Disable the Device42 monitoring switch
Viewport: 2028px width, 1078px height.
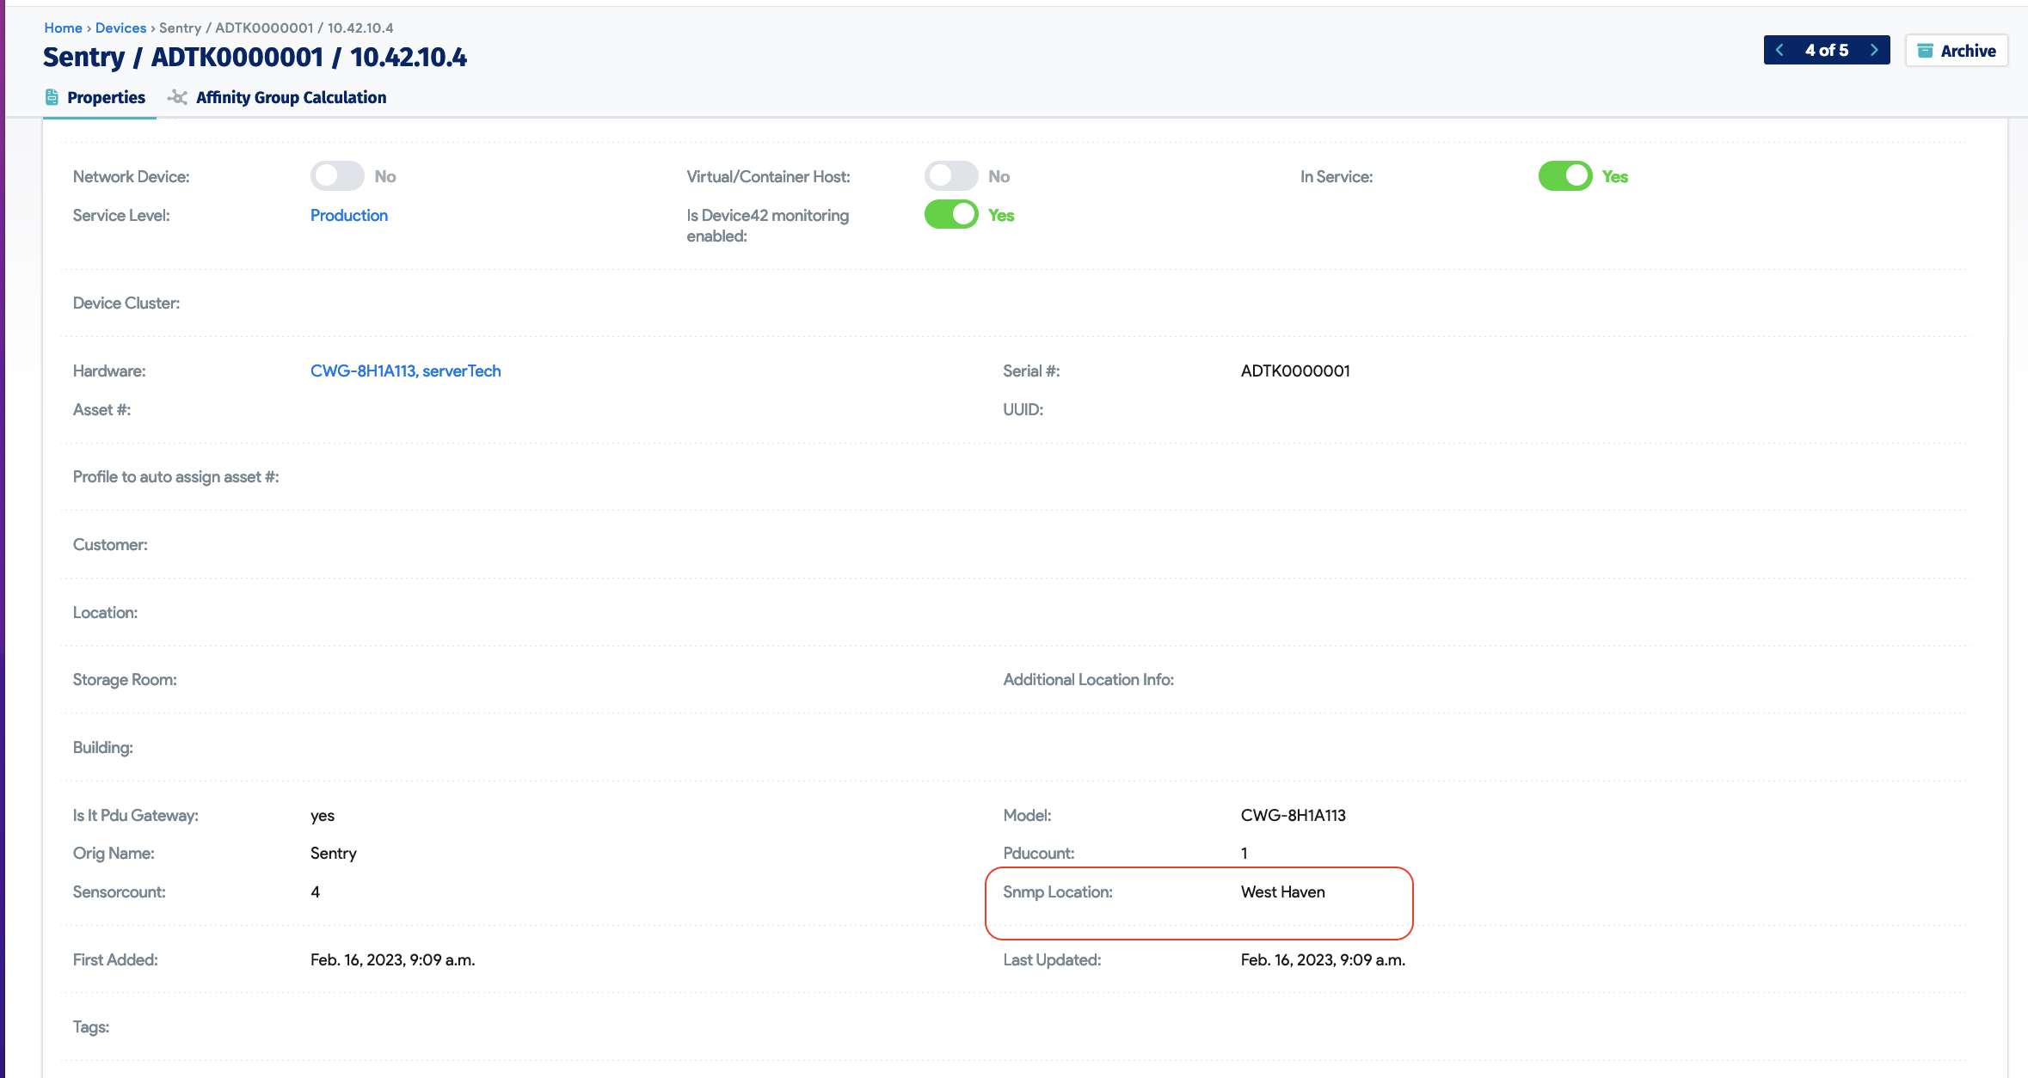[951, 215]
